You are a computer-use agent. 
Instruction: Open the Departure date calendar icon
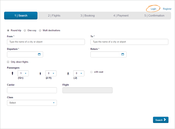39,54
